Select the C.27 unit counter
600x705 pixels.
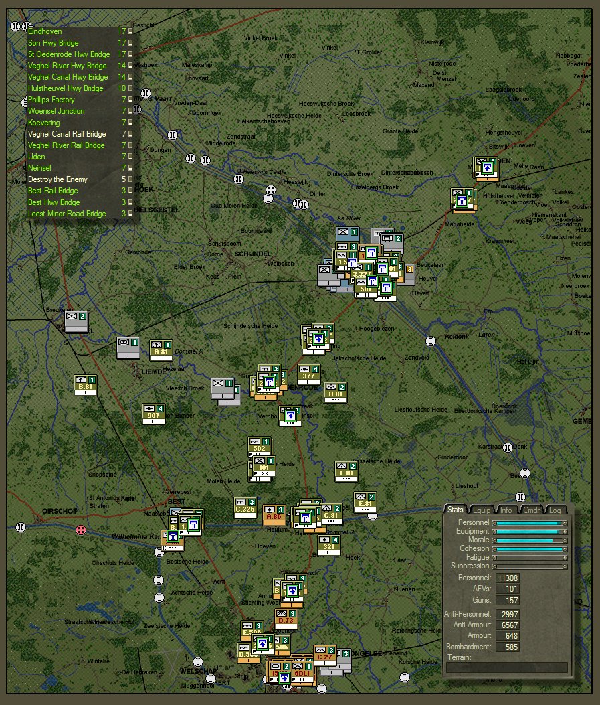pos(324,655)
